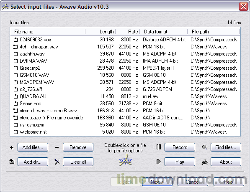Select the file name DVIIMA.WAV
Viewport: 250px width, 192px height.
point(34,61)
